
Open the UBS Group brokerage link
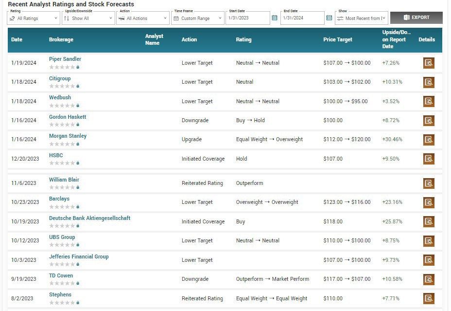click(x=62, y=237)
